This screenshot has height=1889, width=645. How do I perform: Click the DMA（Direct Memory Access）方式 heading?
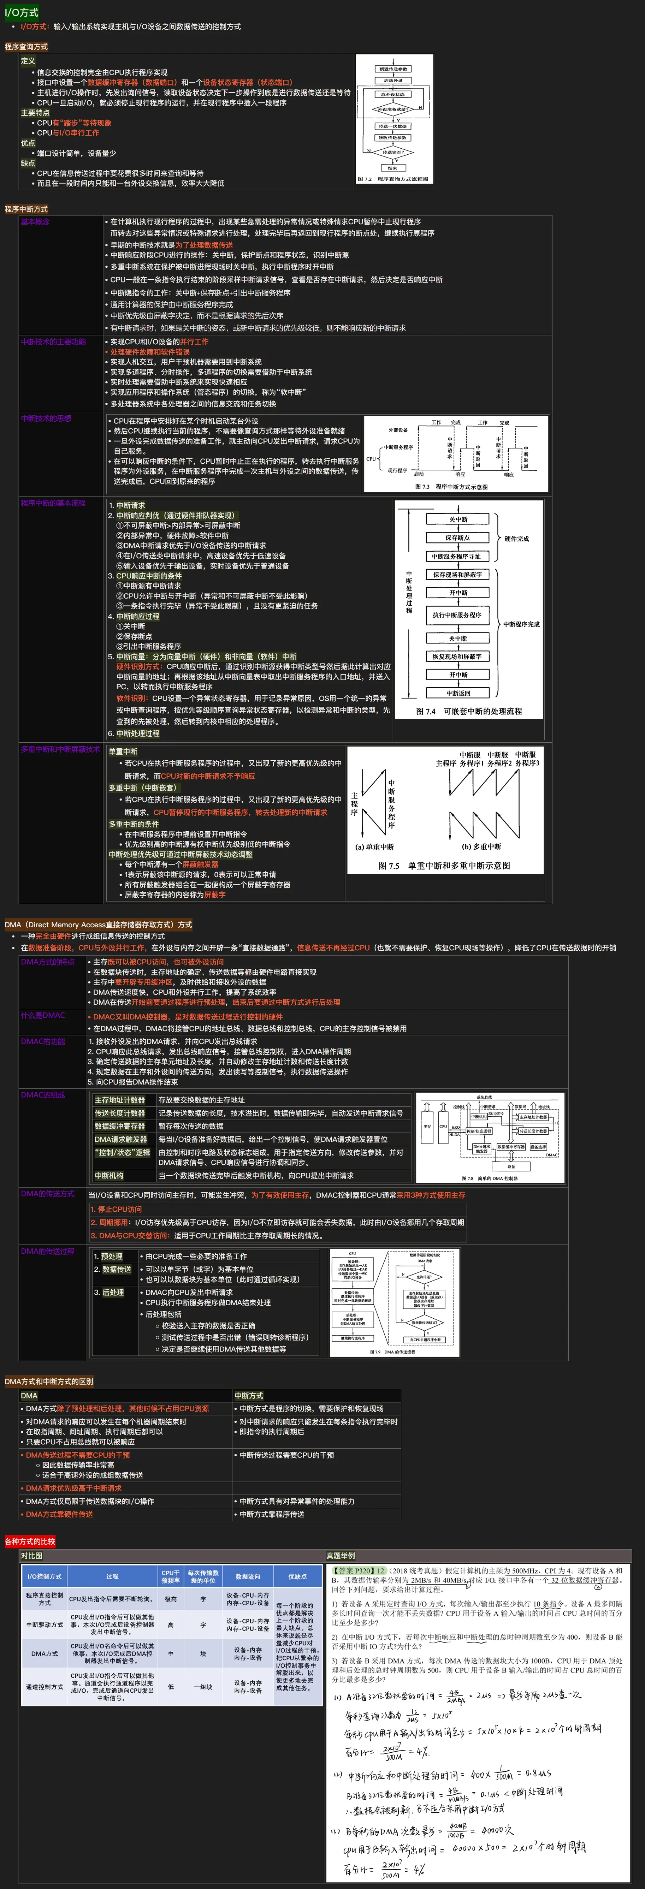pos(98,925)
